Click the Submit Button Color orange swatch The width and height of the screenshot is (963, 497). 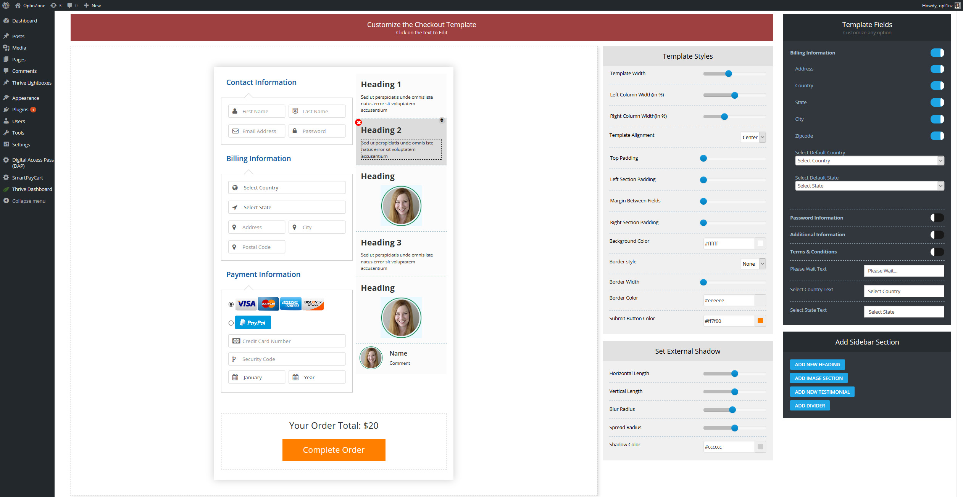tap(760, 321)
